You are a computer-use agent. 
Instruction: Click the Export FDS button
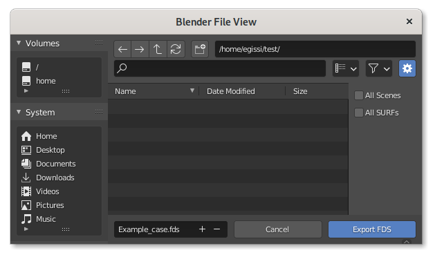click(372, 229)
